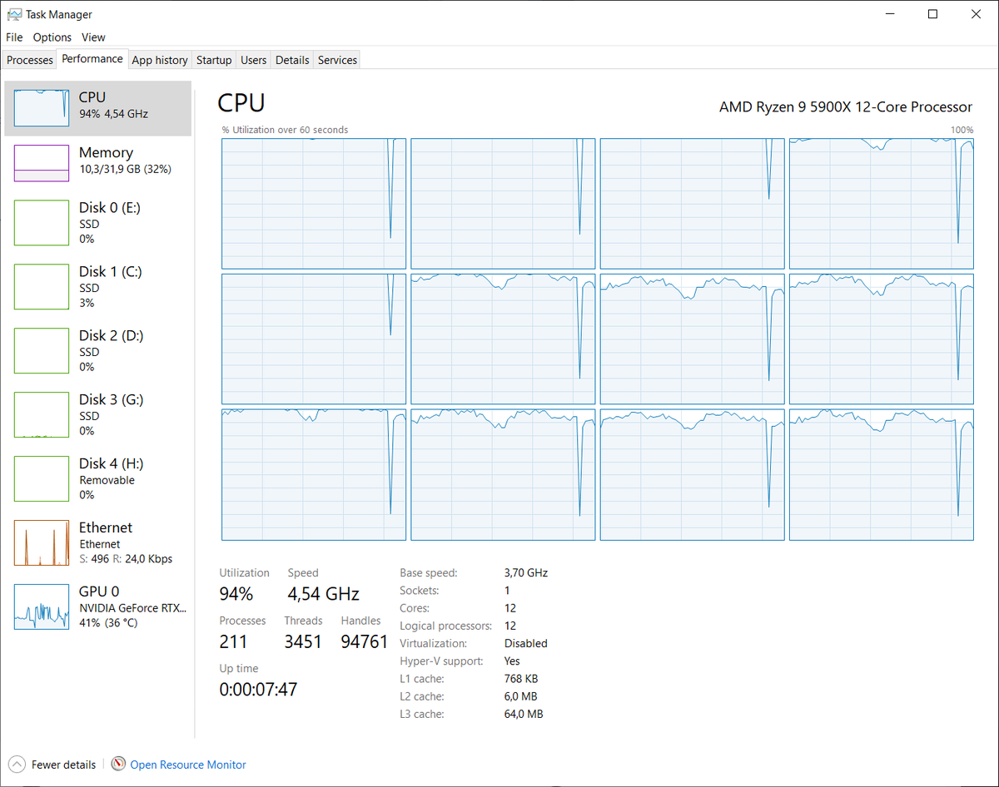Click the Hyper-V support Yes value
Viewport: 999px width, 787px height.
(x=512, y=661)
